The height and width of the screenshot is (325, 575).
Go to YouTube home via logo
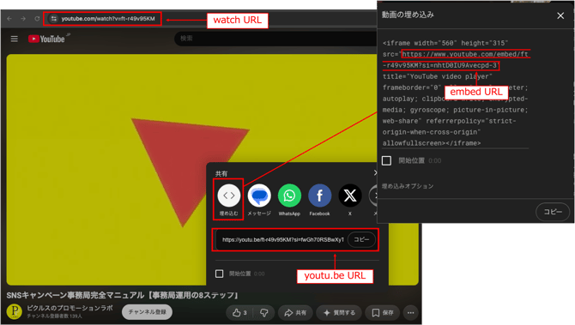point(47,39)
